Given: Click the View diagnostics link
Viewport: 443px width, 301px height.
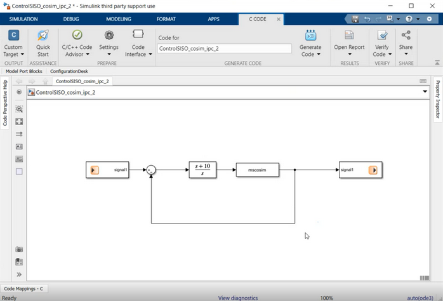Looking at the screenshot, I should pyautogui.click(x=238, y=297).
